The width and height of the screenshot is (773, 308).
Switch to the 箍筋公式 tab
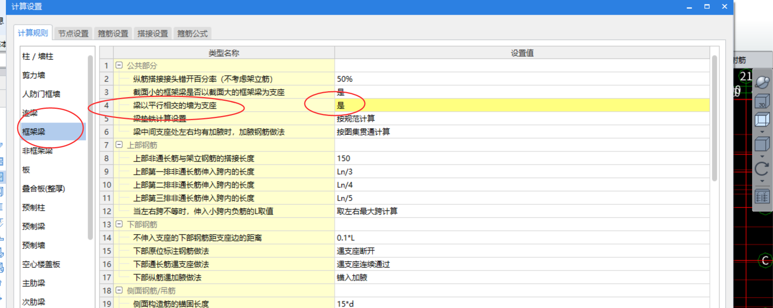(192, 33)
